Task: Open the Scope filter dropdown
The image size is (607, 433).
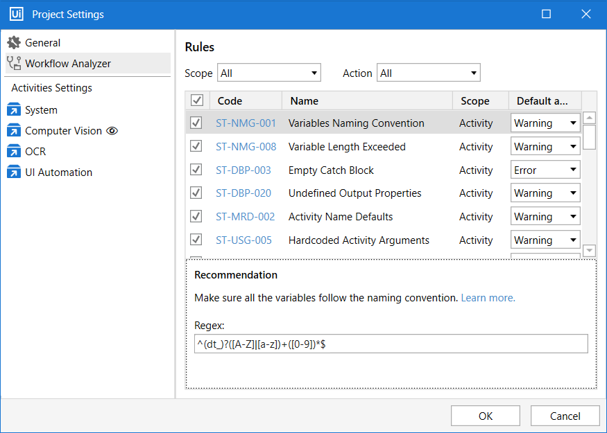Action: (268, 72)
